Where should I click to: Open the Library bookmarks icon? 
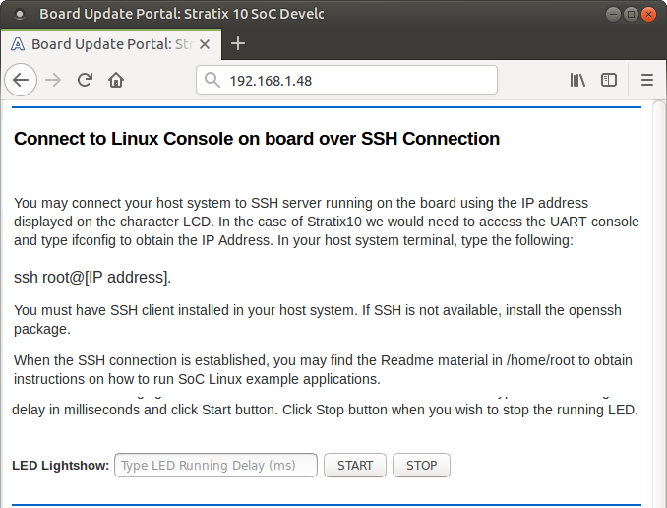click(x=577, y=81)
